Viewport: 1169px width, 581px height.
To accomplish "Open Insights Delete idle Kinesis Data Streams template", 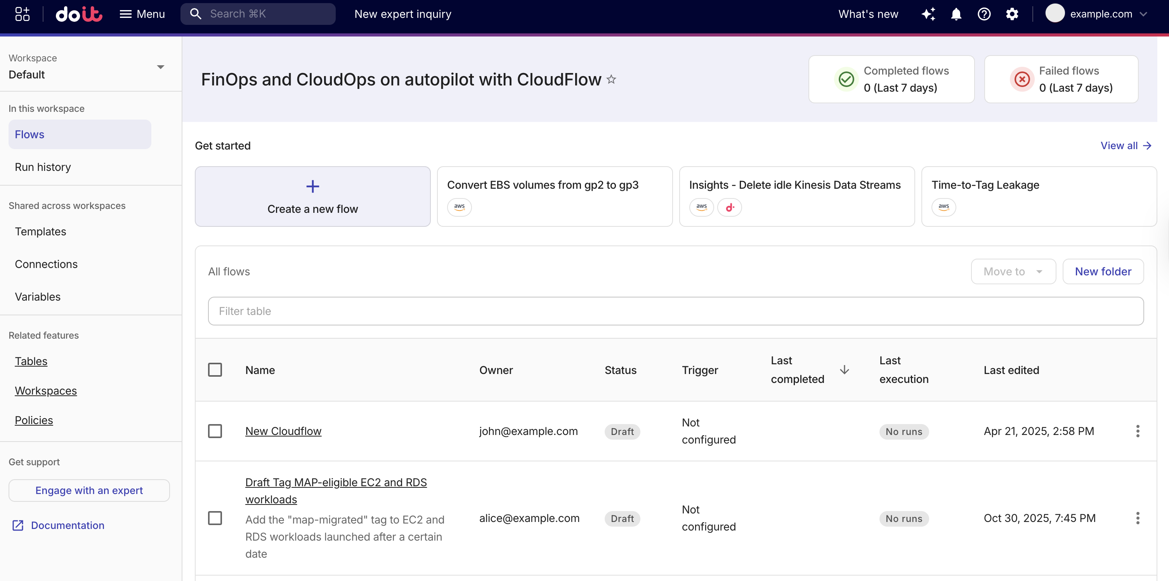I will pyautogui.click(x=796, y=197).
